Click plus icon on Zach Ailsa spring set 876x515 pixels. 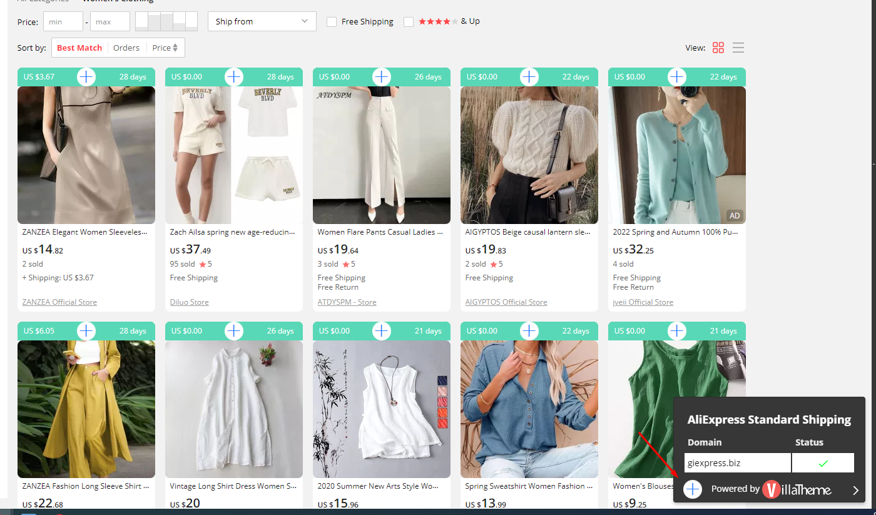(234, 77)
